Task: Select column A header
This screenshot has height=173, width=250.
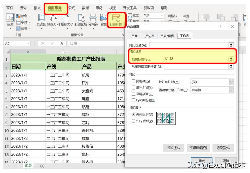Action: click(28, 52)
